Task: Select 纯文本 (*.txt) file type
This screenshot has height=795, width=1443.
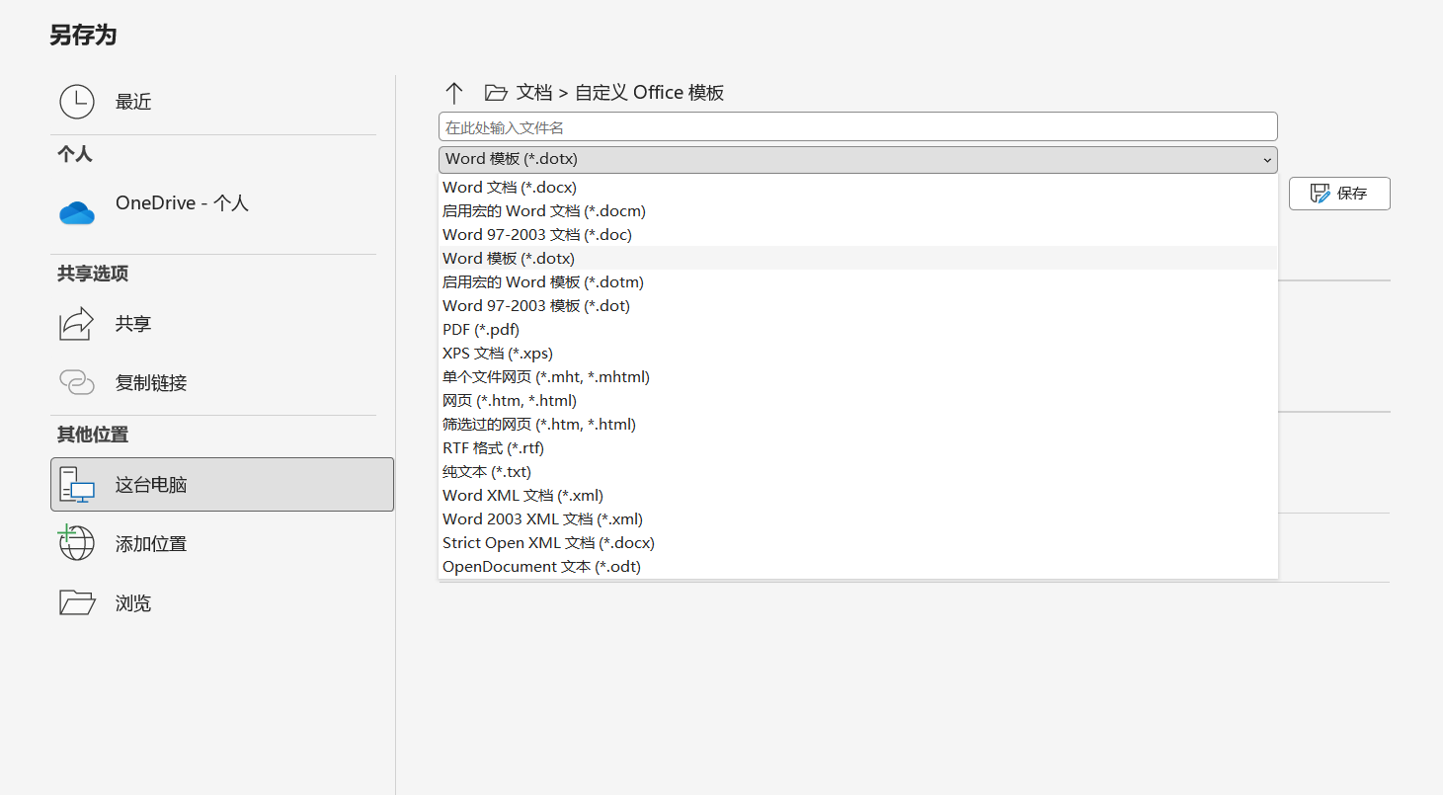Action: [x=487, y=471]
